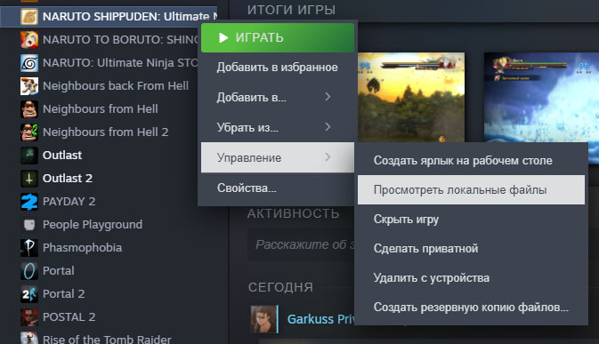Screen dimensions: 599x344
Task: Expand the "Добавить в..." submenu arrow
Action: point(328,97)
